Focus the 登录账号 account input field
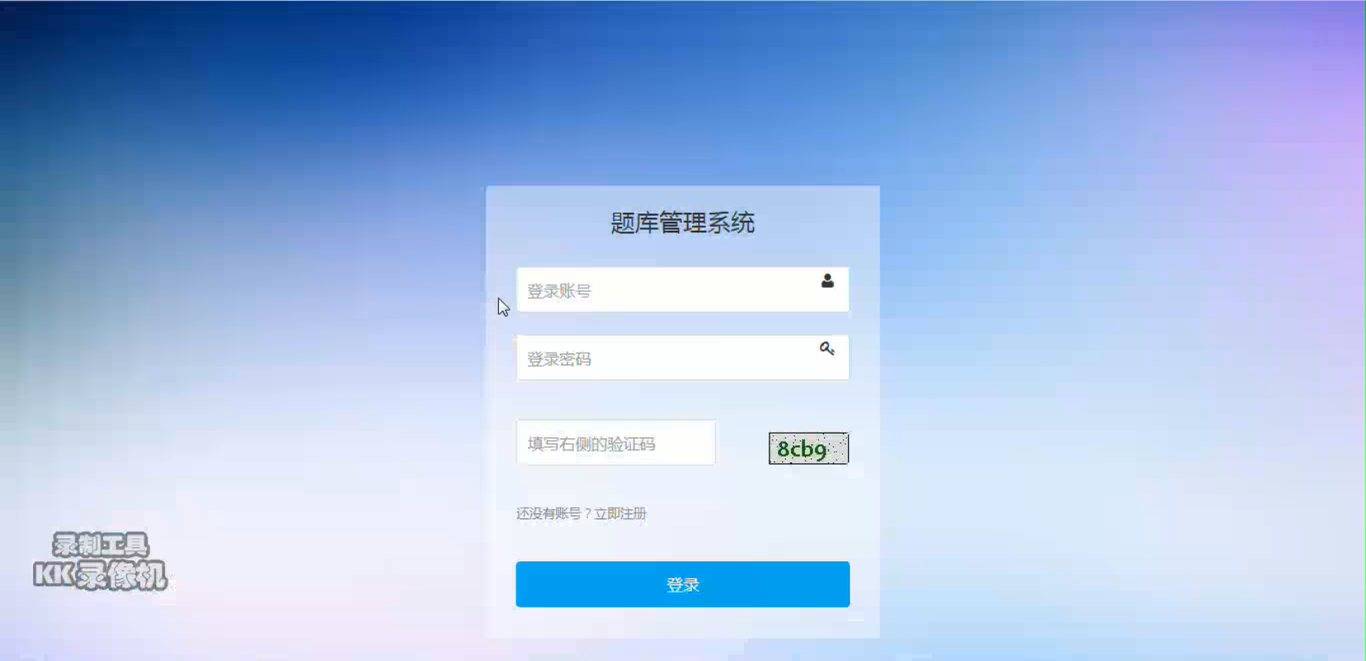 coord(682,289)
